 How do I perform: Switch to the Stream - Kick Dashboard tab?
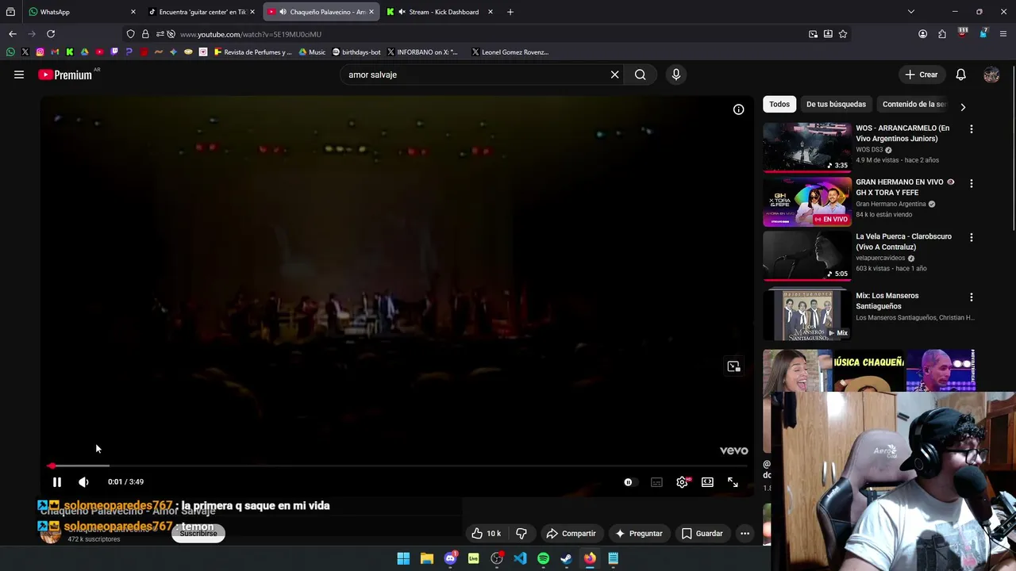pos(439,12)
